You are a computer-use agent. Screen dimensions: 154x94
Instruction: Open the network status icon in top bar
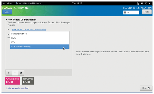pyautogui.click(x=138, y=3)
